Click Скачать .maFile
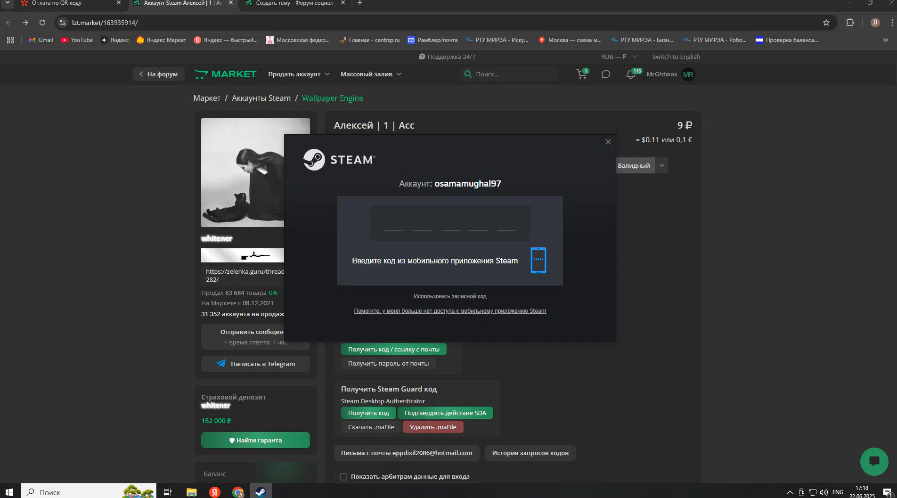 pyautogui.click(x=371, y=427)
